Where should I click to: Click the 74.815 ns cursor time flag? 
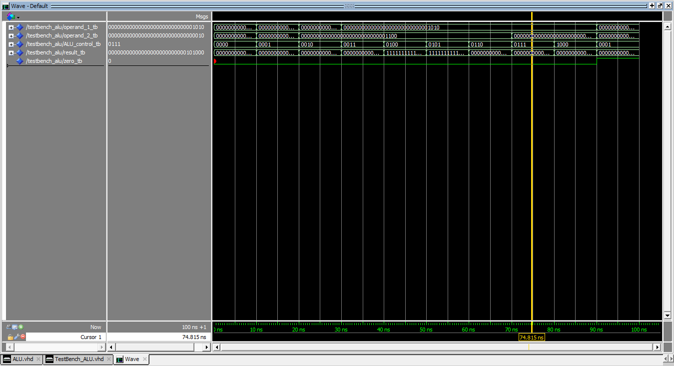click(x=532, y=337)
